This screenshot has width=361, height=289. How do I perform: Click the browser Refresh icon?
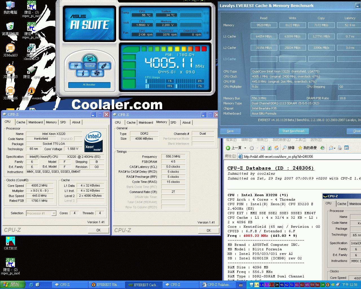(270, 148)
